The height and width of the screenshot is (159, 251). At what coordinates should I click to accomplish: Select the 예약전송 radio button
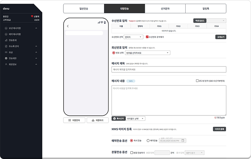click(148, 141)
